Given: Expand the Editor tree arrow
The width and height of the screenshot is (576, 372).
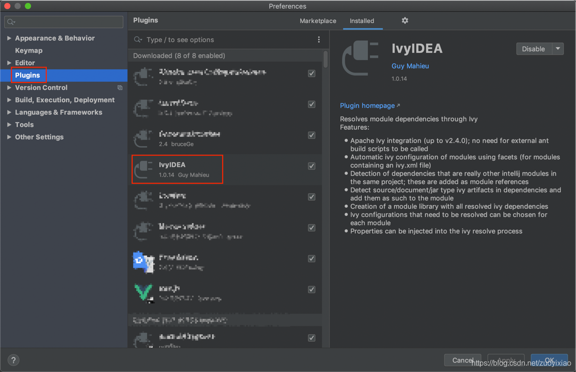Looking at the screenshot, I should point(9,63).
